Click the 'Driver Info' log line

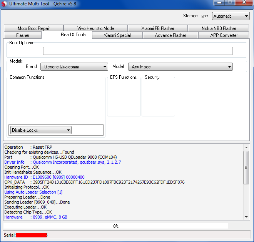(x=63, y=162)
